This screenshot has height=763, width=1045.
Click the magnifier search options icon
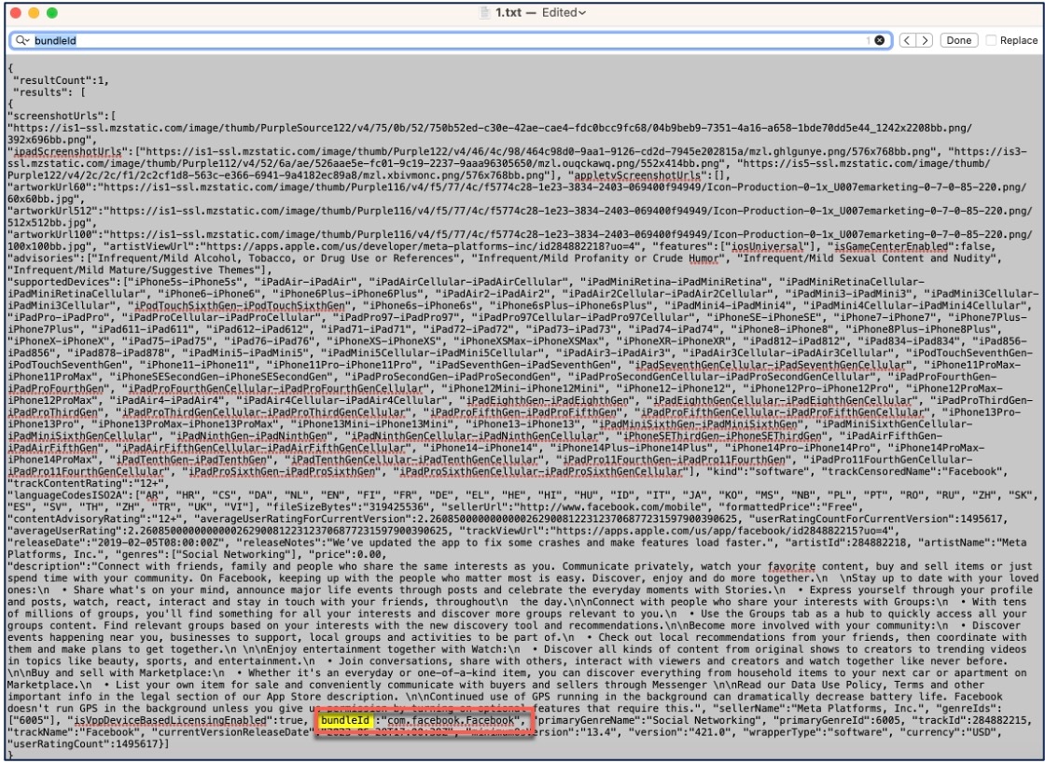tap(22, 41)
